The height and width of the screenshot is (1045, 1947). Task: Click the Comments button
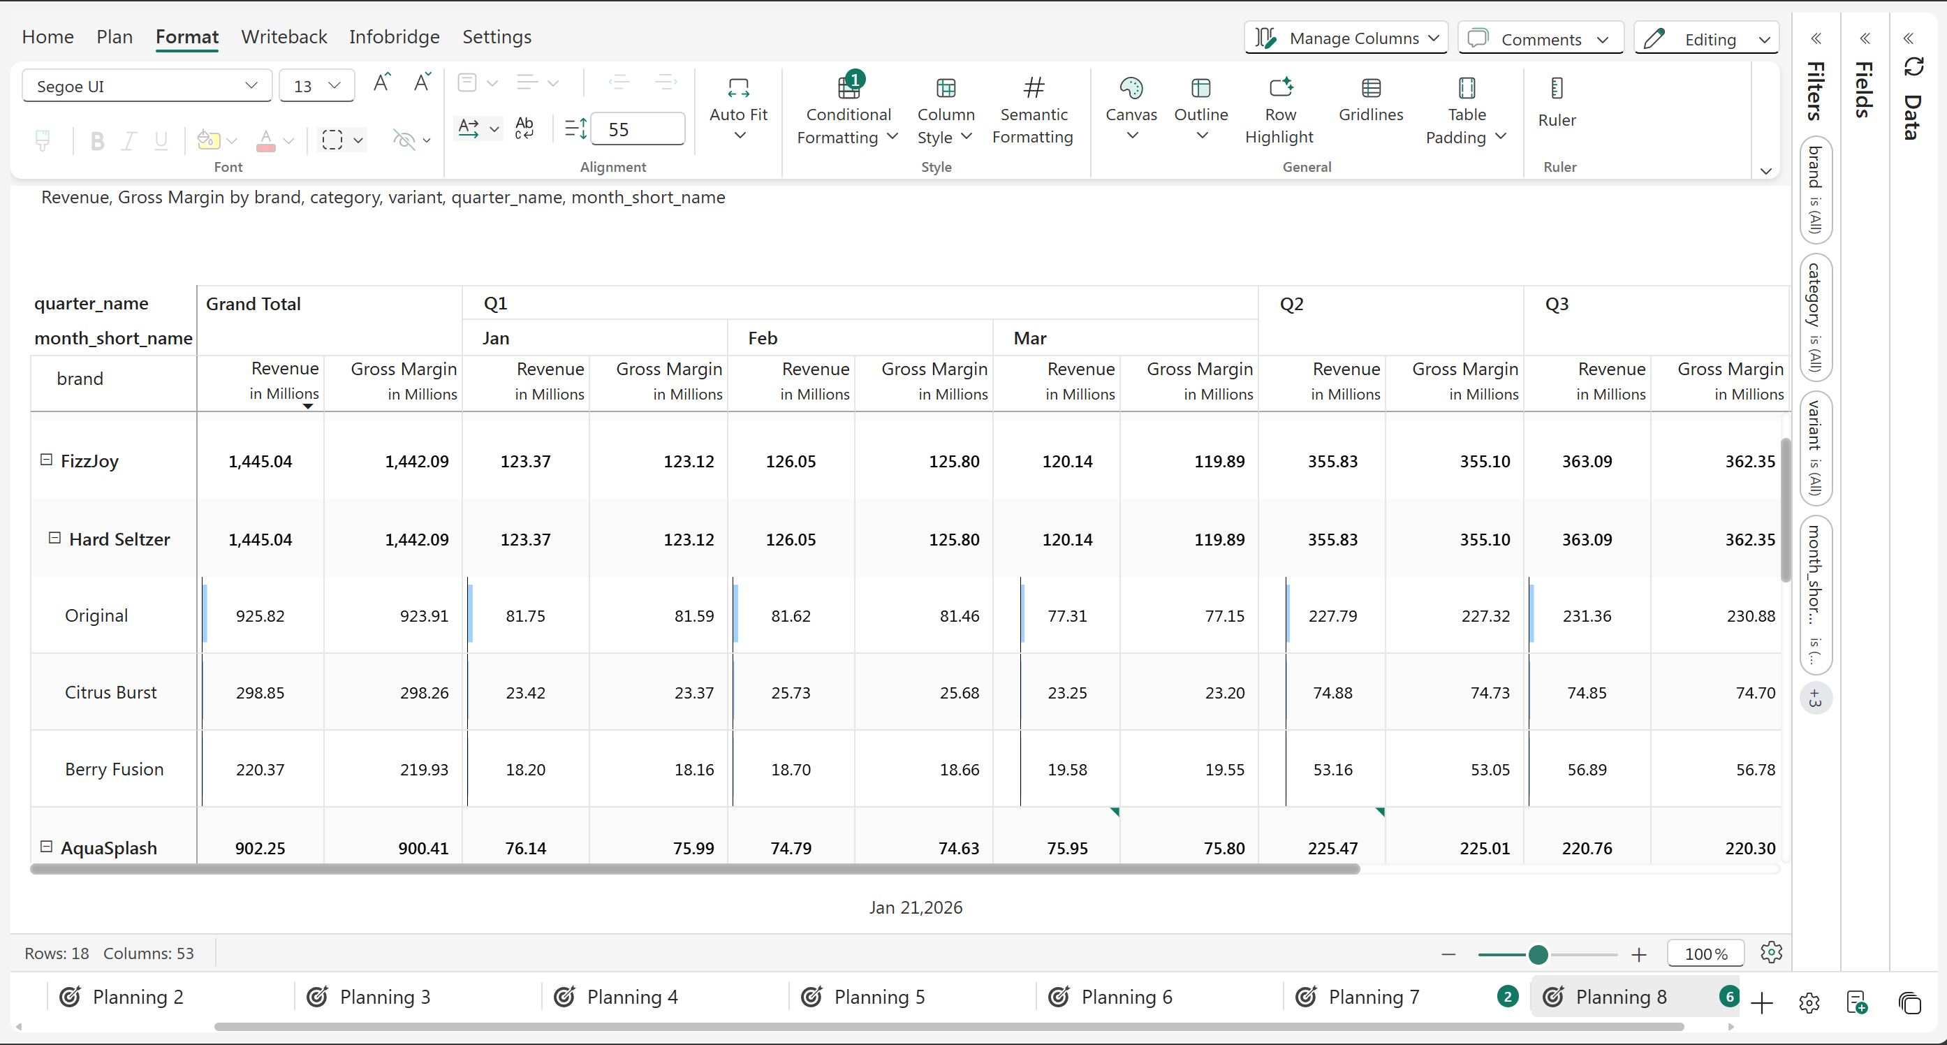point(1541,38)
